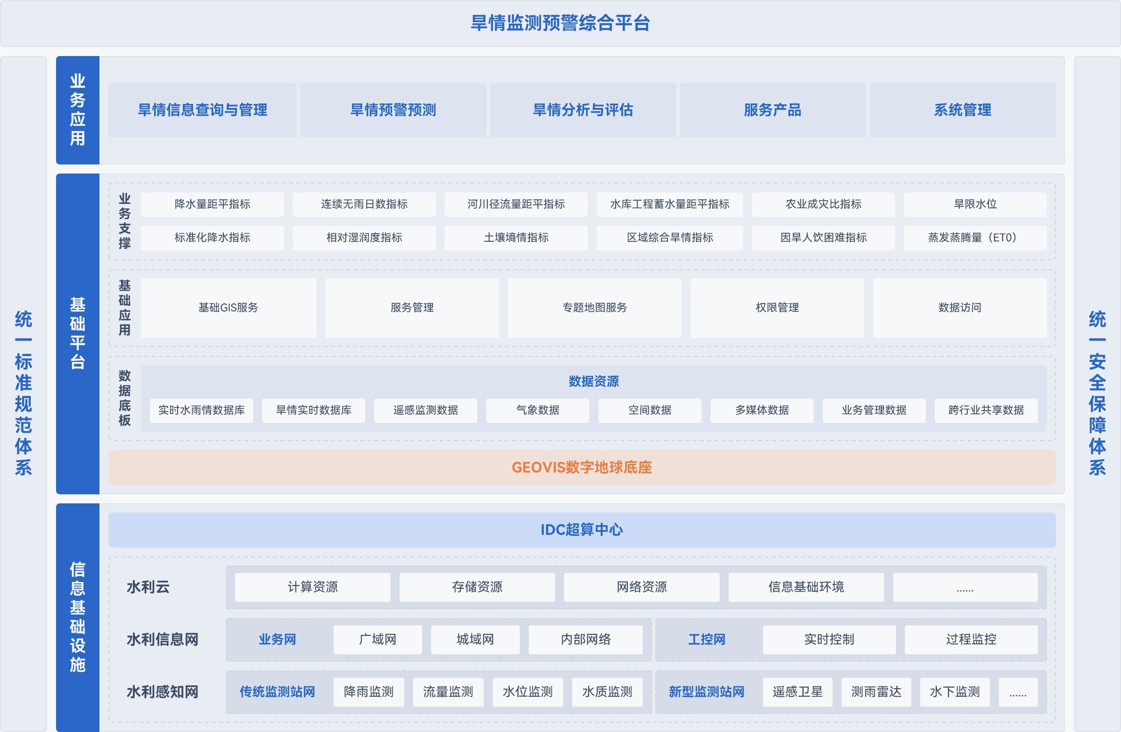Click the 传统监测站网 heading

278,692
